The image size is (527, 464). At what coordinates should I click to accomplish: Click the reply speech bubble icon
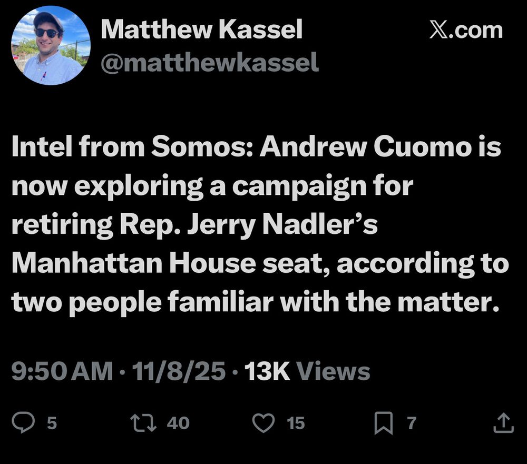23,422
